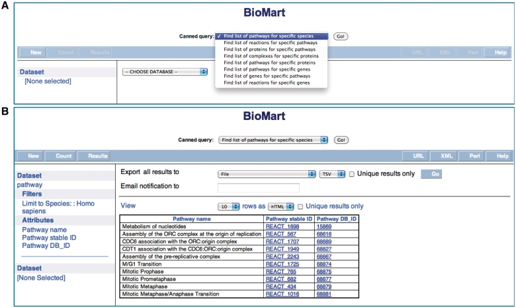This screenshot has height=308, width=516.
Task: Open export destination File dropdown
Action: (x=267, y=174)
